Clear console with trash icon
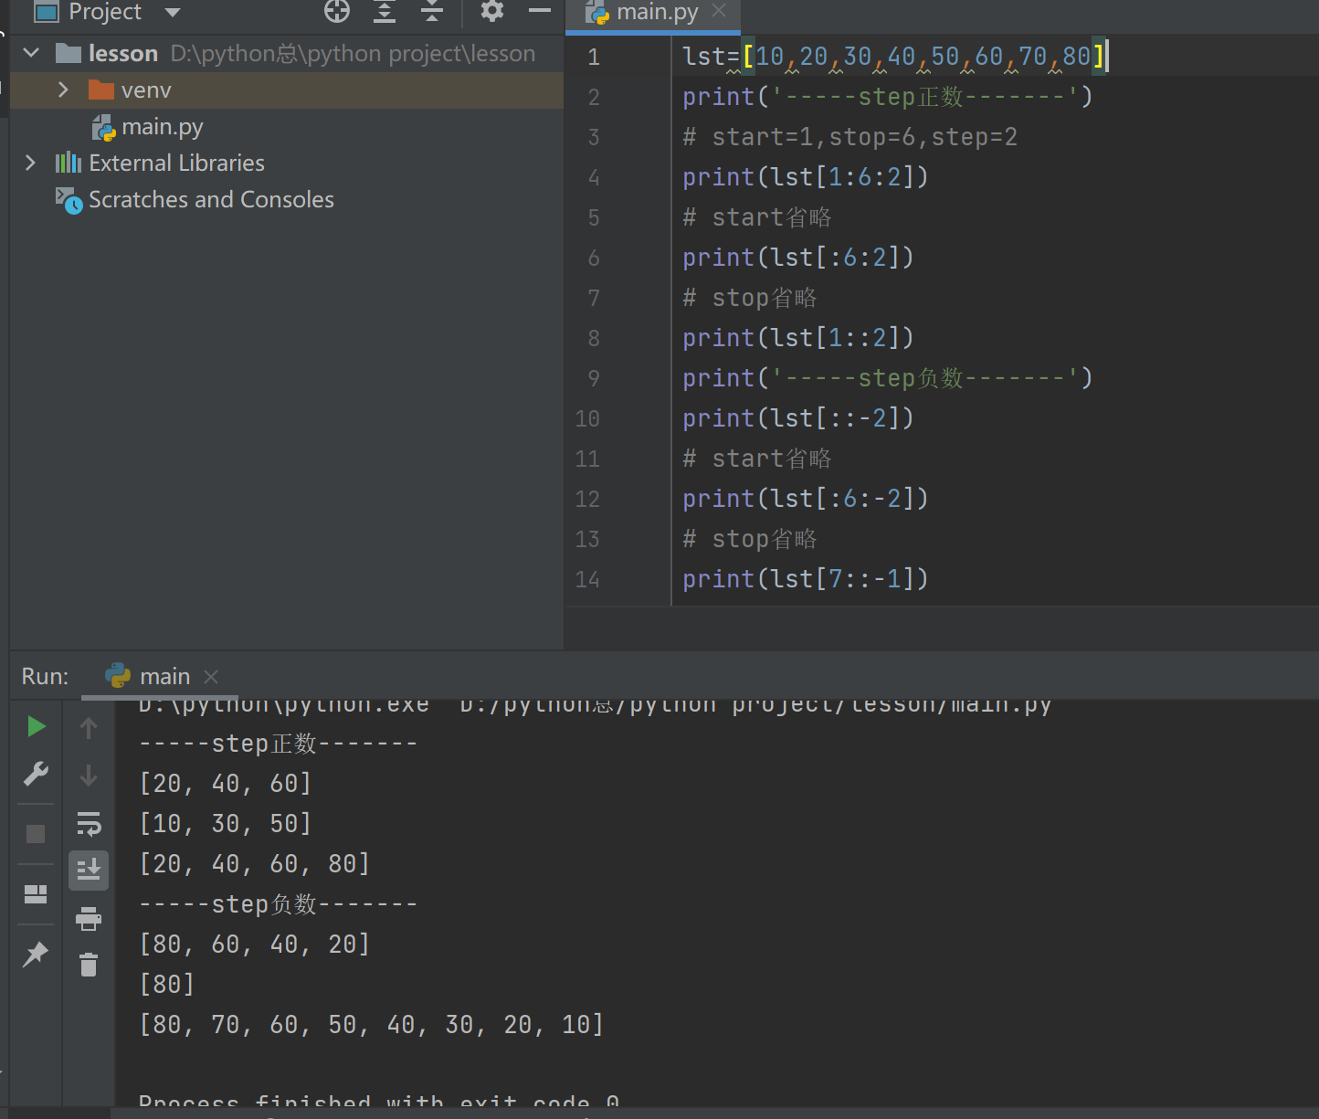The image size is (1319, 1119). click(89, 965)
